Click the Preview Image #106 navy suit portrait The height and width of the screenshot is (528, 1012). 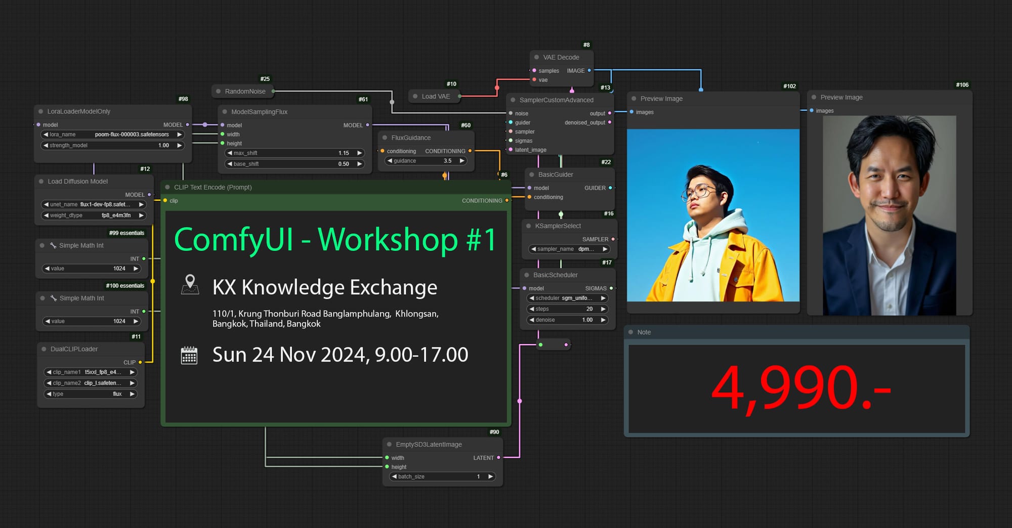click(890, 215)
